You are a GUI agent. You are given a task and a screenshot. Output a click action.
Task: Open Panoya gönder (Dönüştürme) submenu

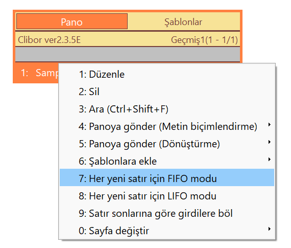[166, 144]
